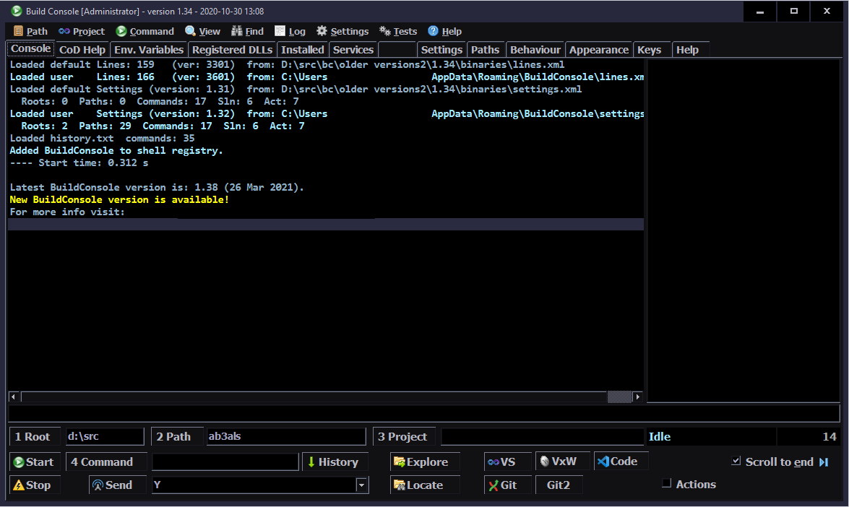Expand the dropdown showing Y
849x507 pixels.
tap(362, 485)
